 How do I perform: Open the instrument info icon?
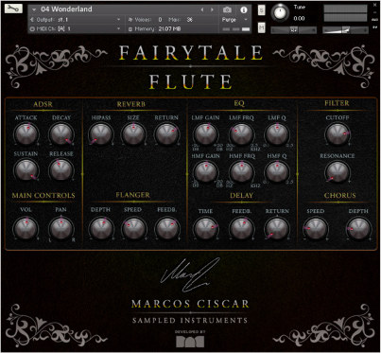tap(244, 9)
